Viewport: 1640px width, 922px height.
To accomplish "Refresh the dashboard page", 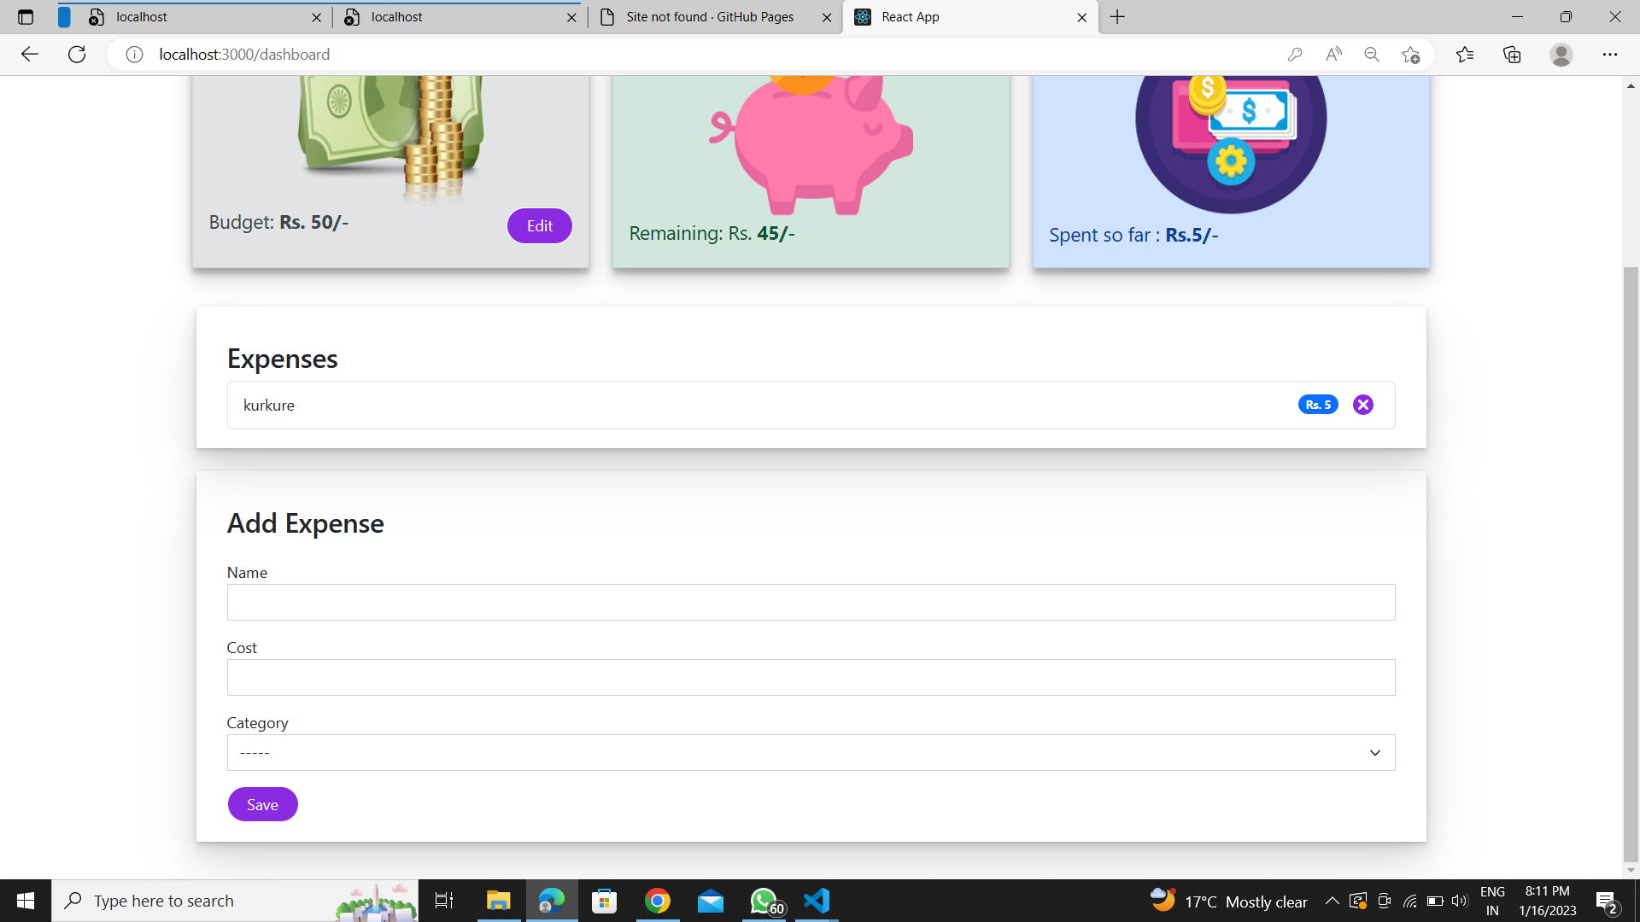I will click(x=77, y=55).
